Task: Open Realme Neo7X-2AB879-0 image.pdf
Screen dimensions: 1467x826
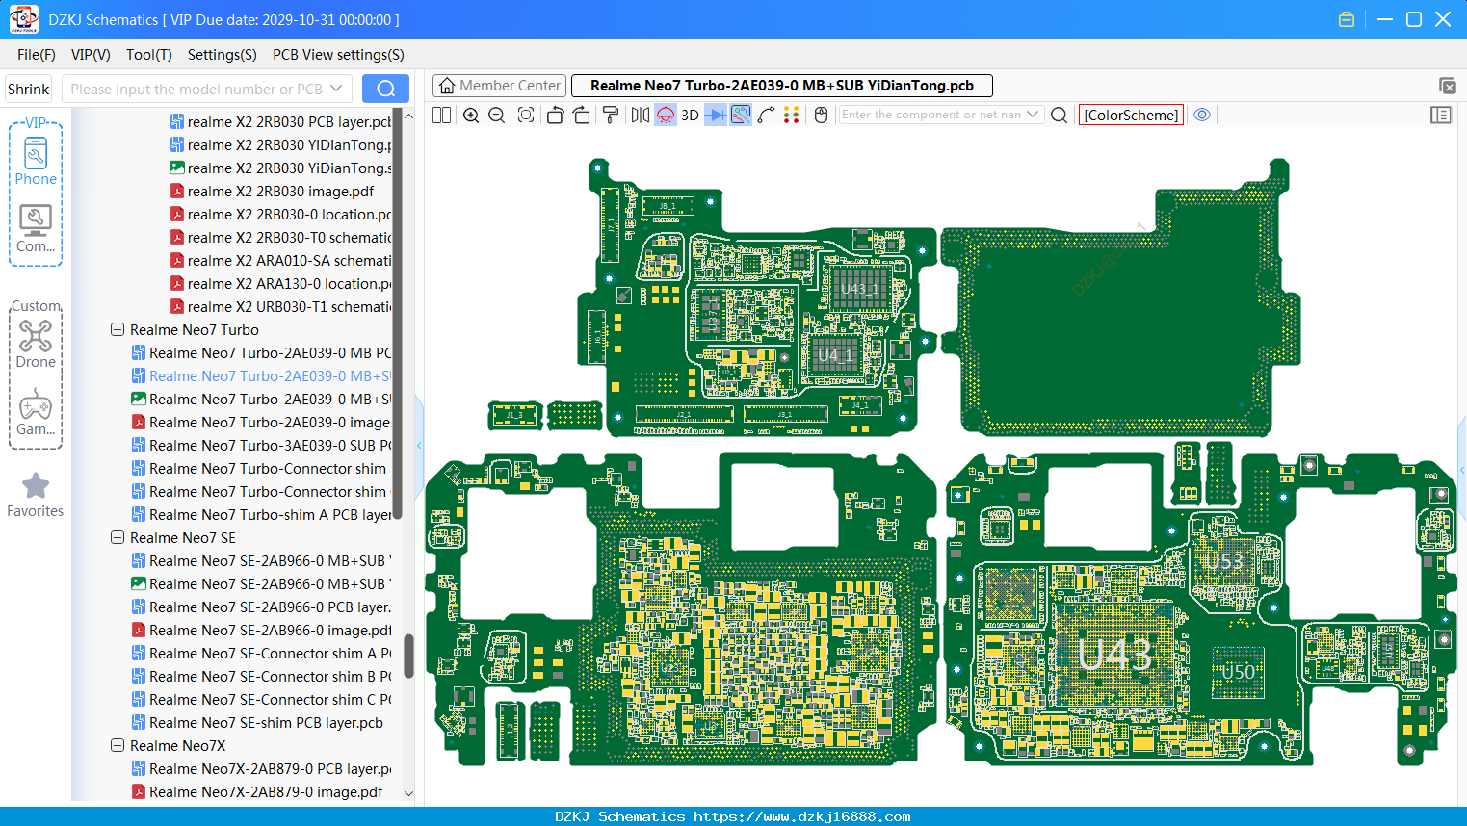Action: (x=257, y=791)
